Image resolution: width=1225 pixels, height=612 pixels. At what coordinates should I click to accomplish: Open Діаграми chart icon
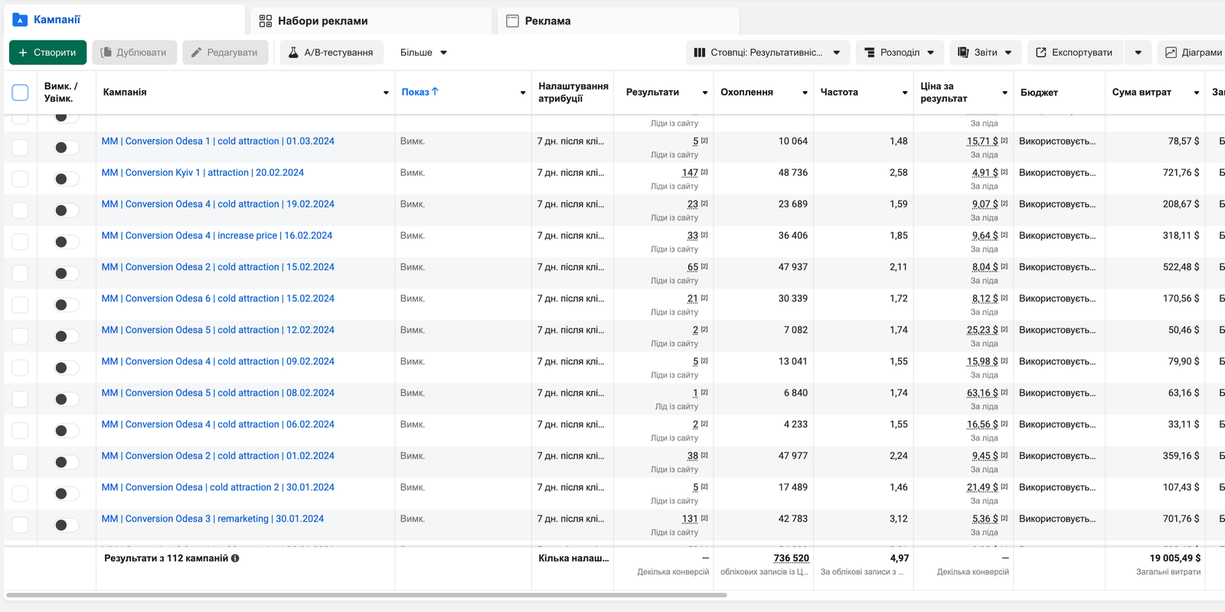click(1171, 53)
